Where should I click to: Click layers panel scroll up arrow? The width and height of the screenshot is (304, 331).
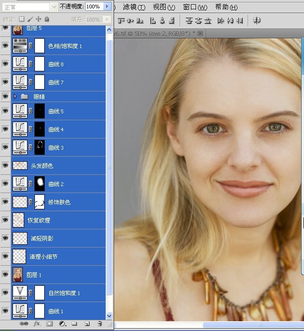click(x=109, y=29)
